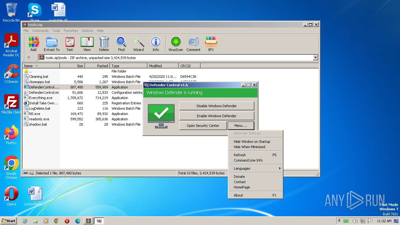Select Everything.exe in file list
The width and height of the screenshot is (400, 225).
41,98
